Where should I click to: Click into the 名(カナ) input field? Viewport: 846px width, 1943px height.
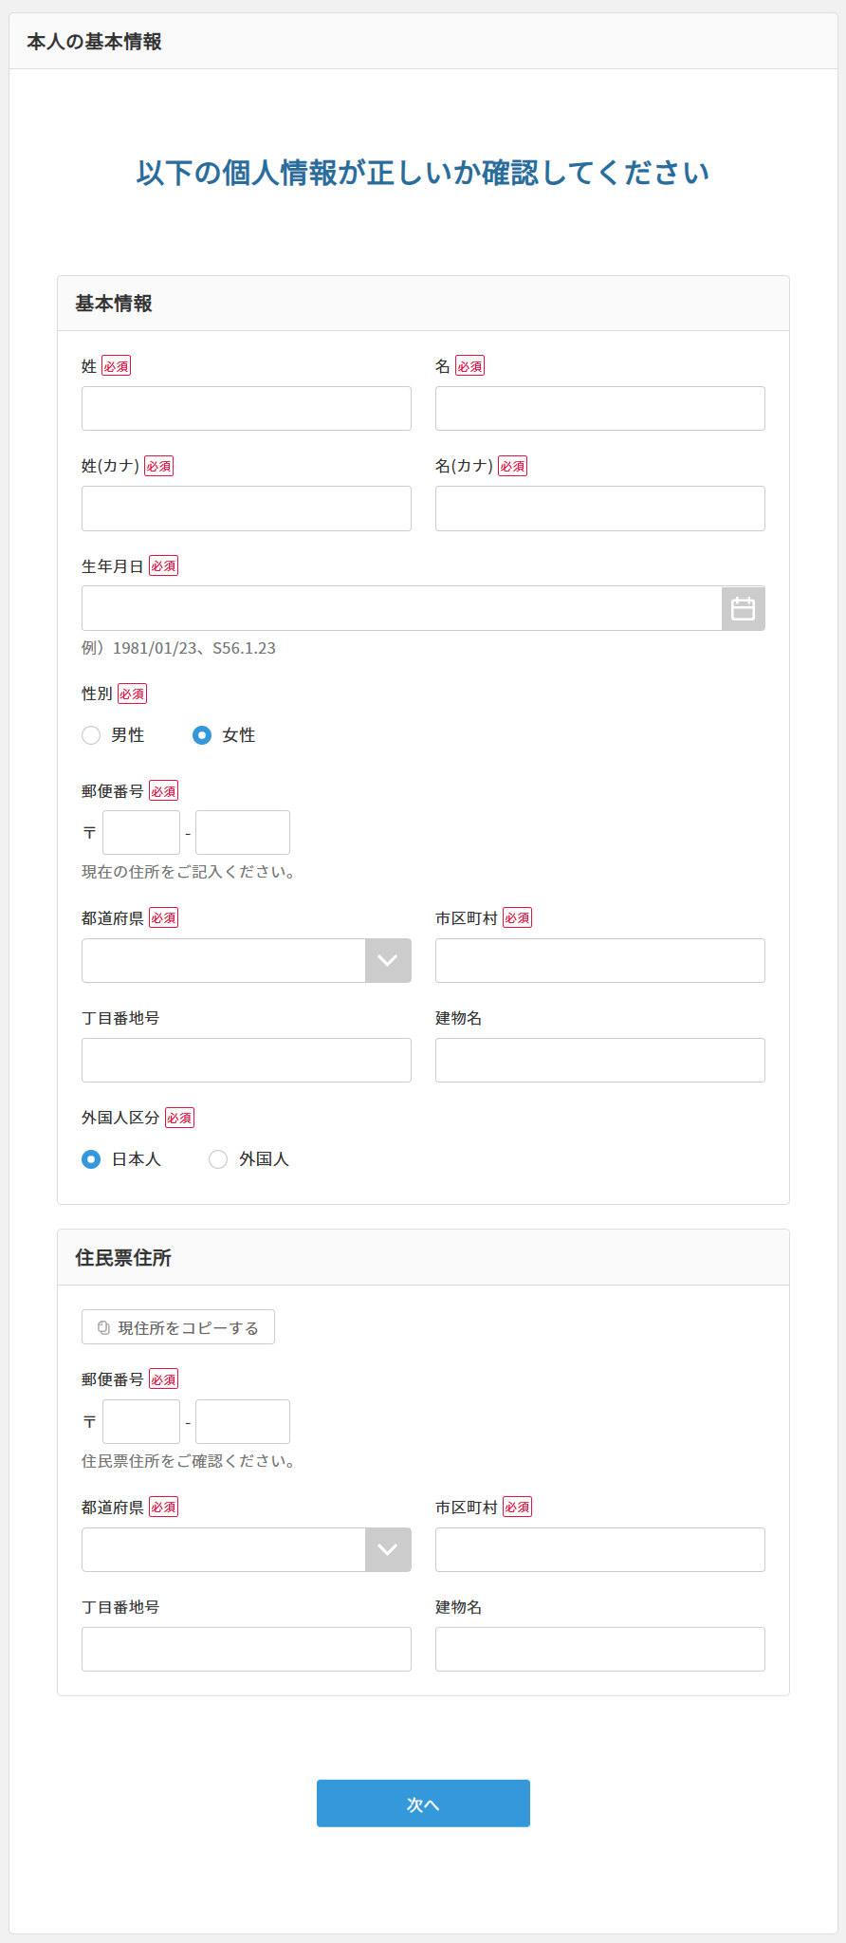[599, 509]
